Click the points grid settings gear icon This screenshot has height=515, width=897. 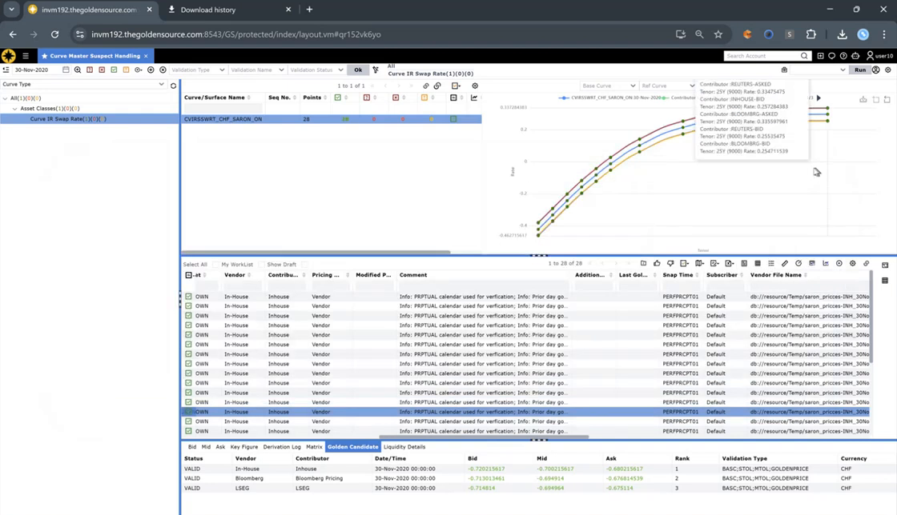[x=853, y=263]
